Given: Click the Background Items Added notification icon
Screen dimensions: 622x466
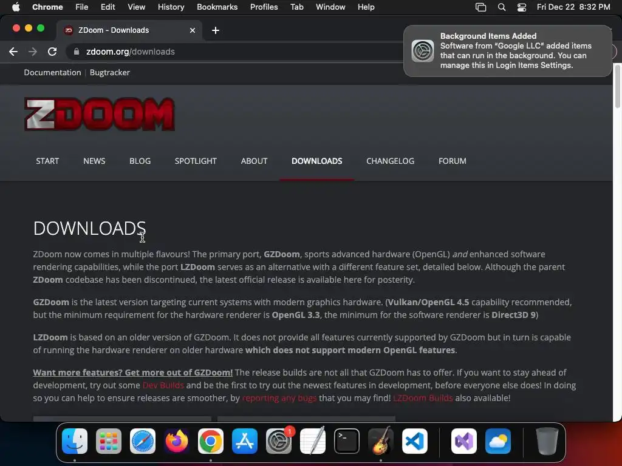Looking at the screenshot, I should click(423, 51).
